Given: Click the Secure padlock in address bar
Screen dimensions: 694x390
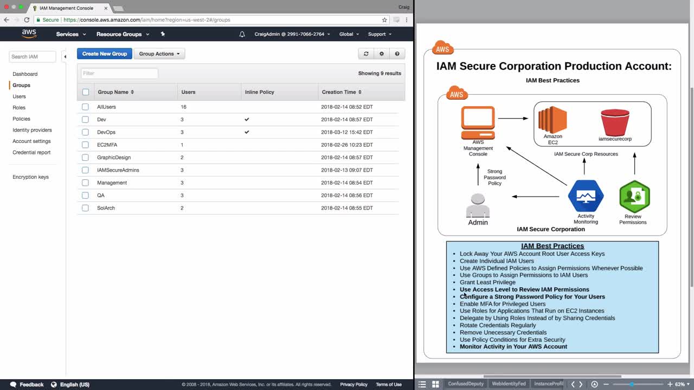Looking at the screenshot, I should [38, 19].
